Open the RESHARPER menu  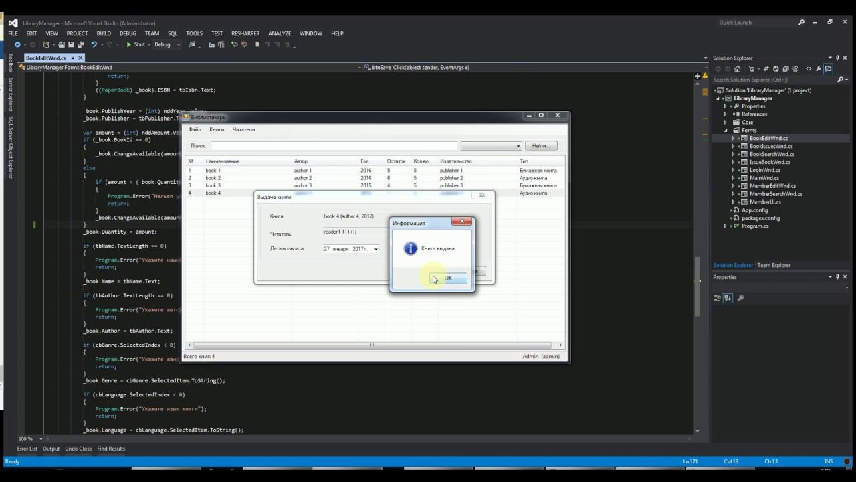245,33
